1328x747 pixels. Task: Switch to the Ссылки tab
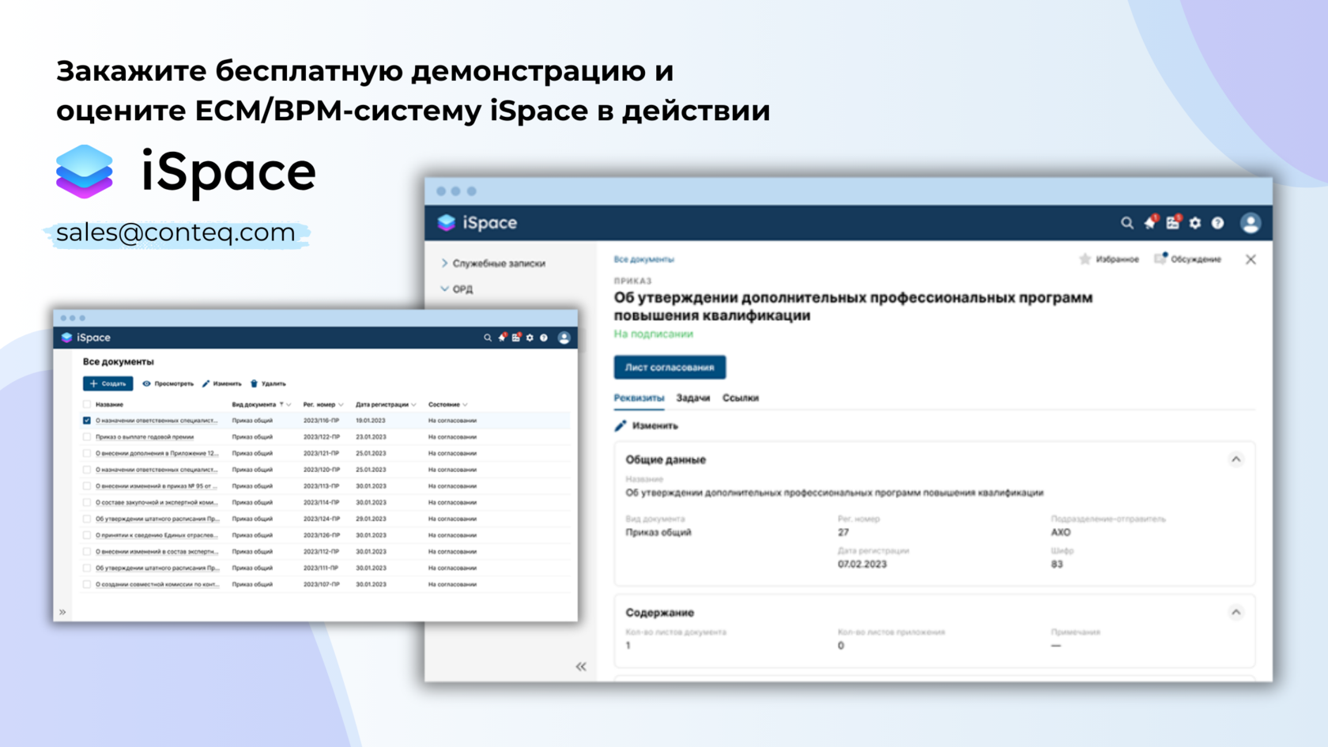[x=741, y=398]
